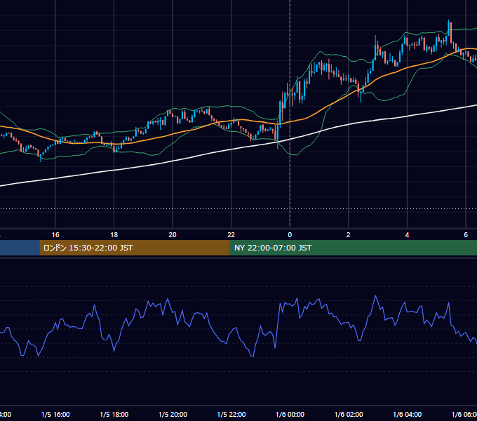Click the 16 hour tick label
The width and height of the screenshot is (477, 421).
pyautogui.click(x=55, y=235)
